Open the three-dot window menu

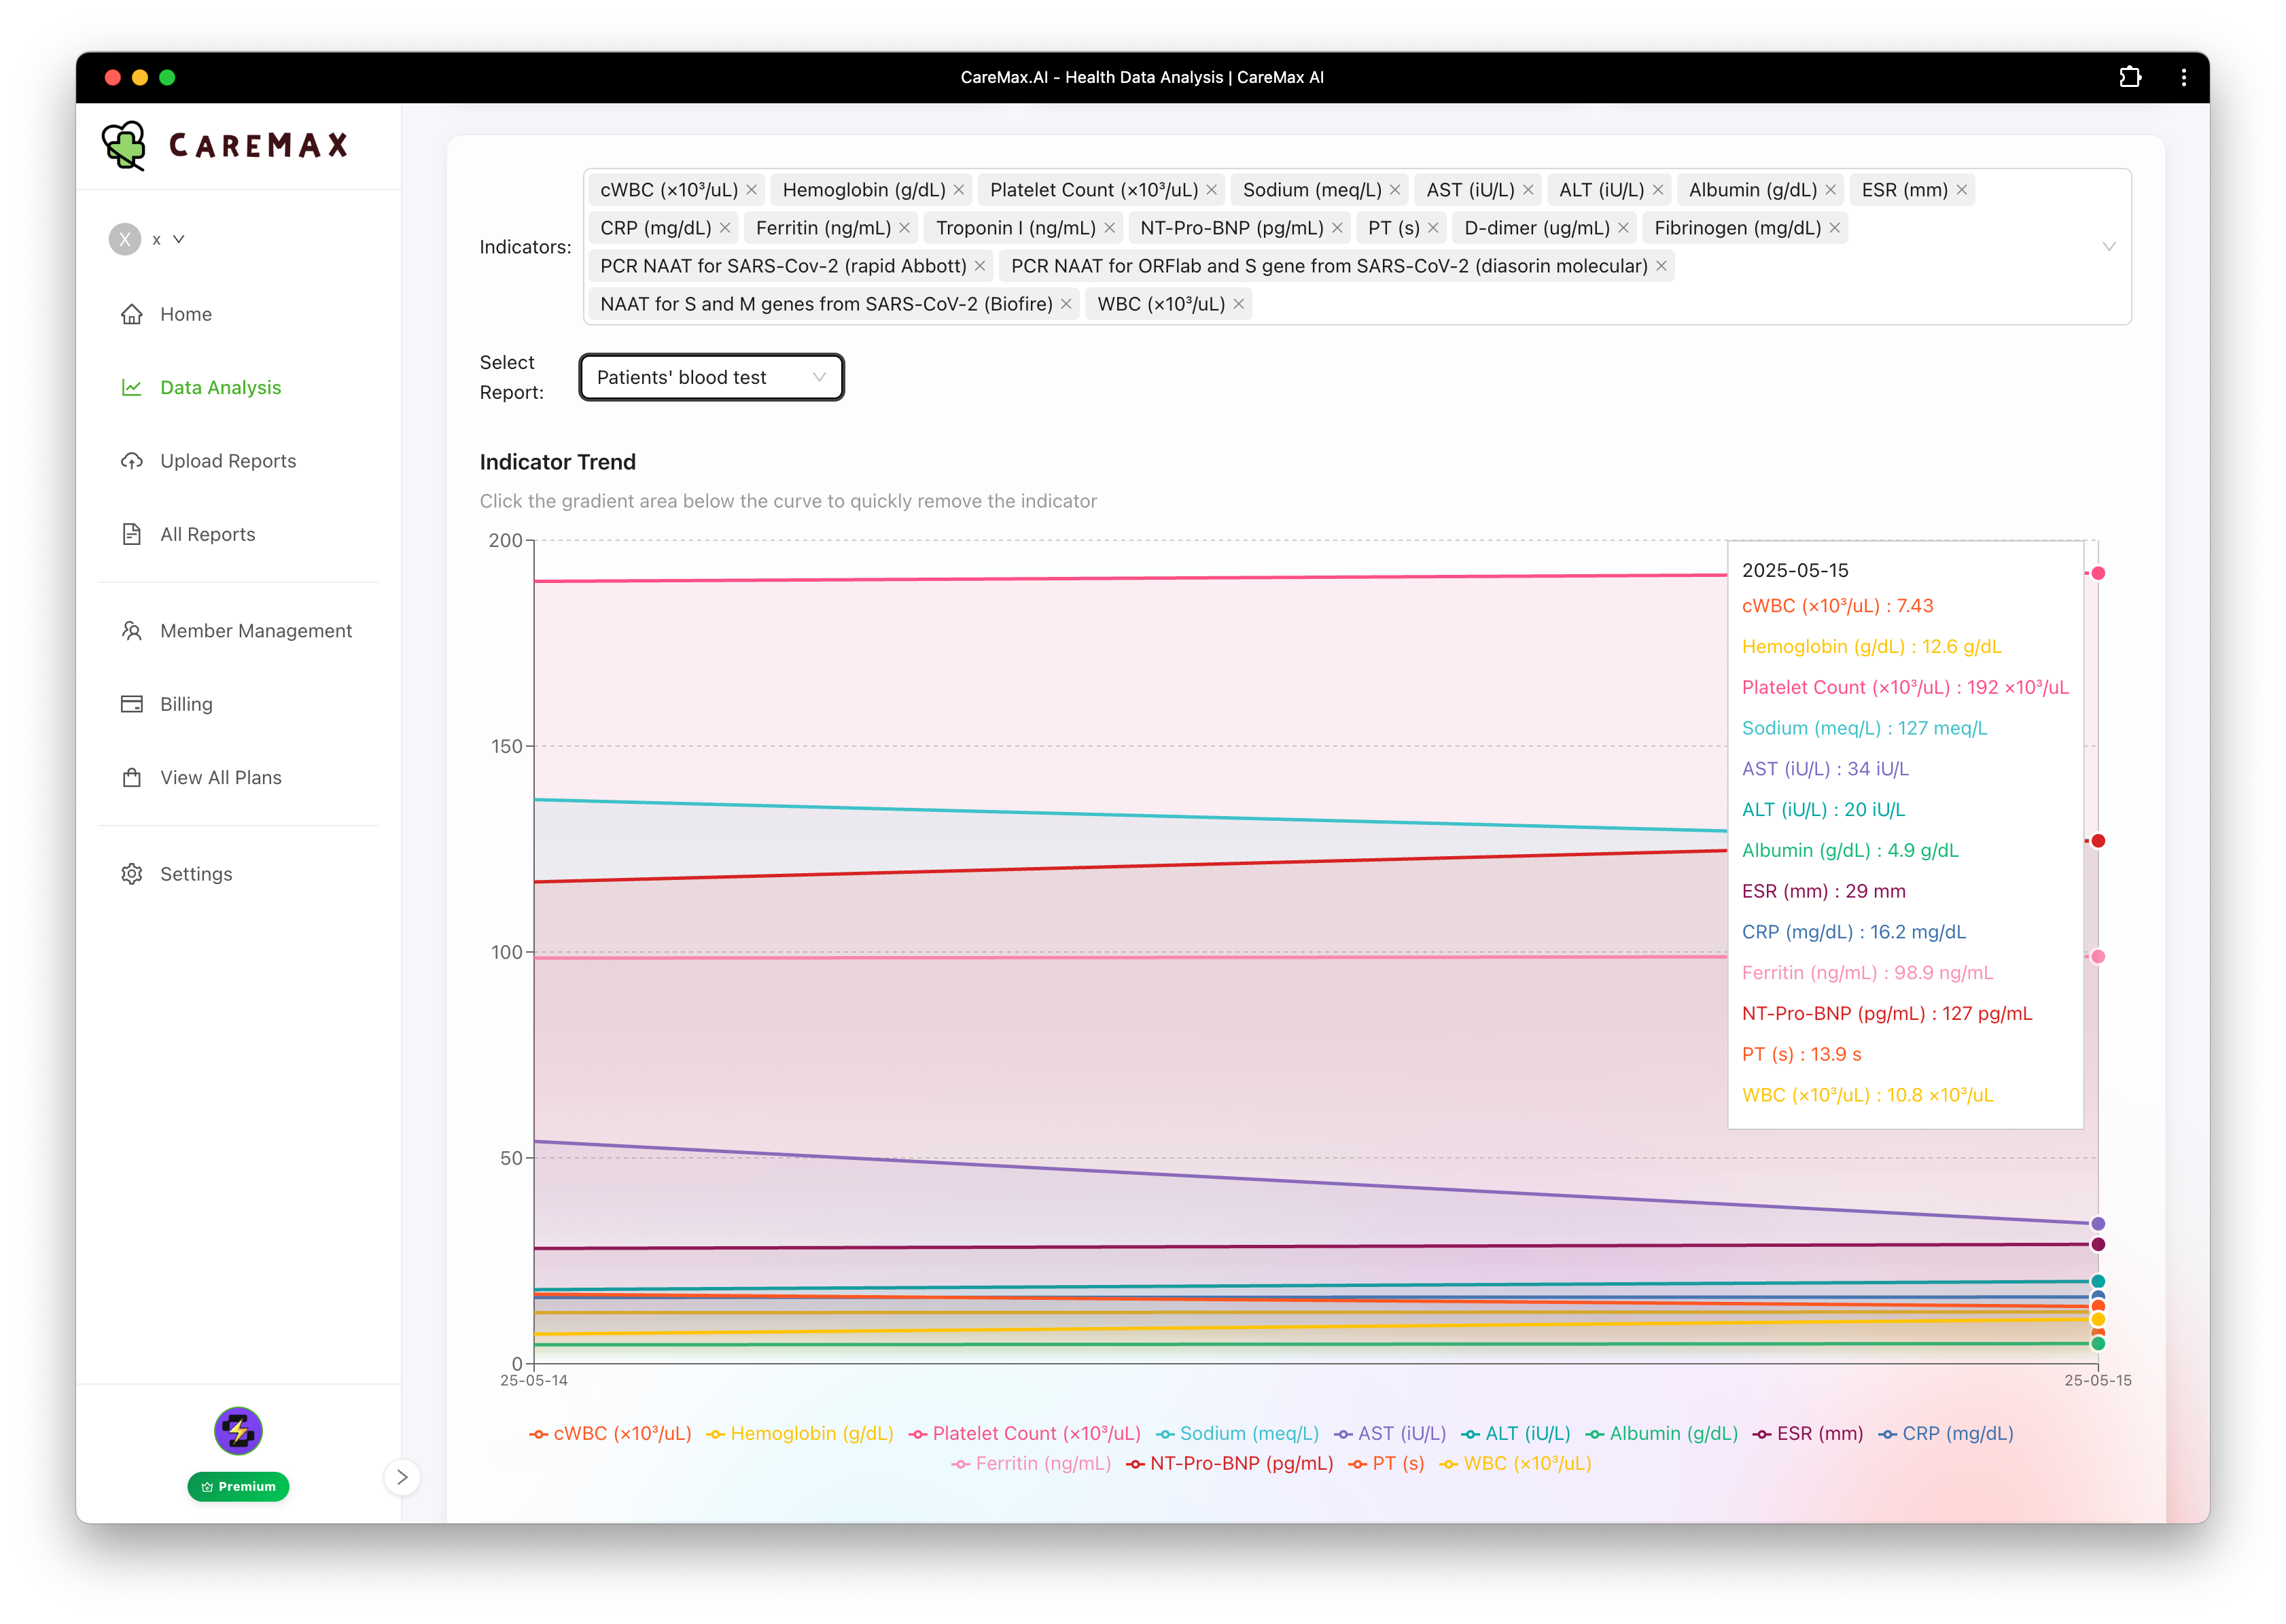pyautogui.click(x=2183, y=77)
